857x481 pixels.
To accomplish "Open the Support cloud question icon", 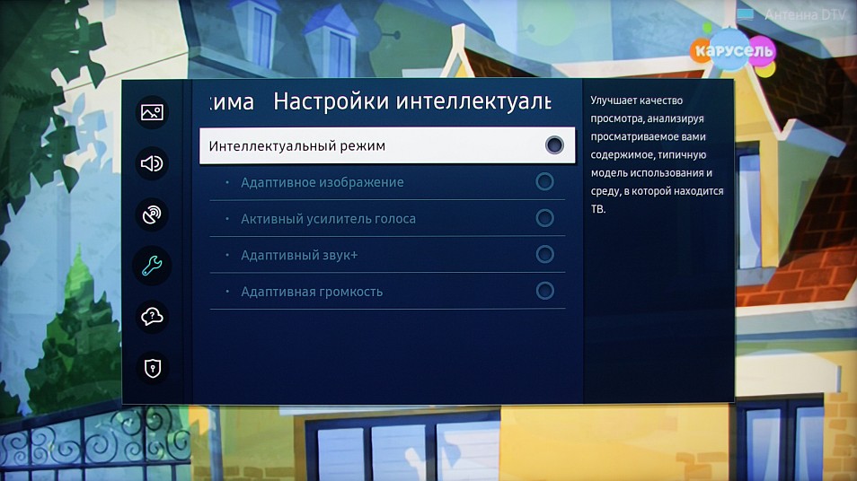I will [x=152, y=317].
